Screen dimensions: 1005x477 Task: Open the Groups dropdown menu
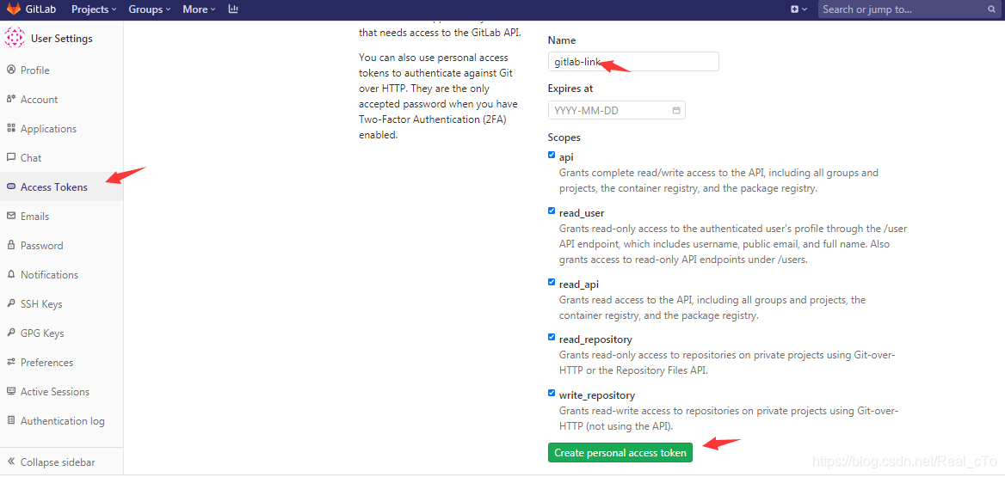pyautogui.click(x=150, y=9)
